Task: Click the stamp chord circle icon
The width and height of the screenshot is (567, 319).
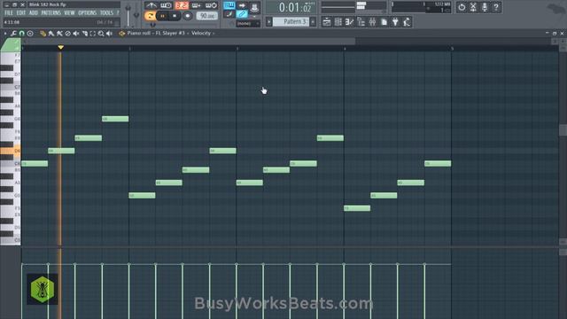Action: coord(30,34)
